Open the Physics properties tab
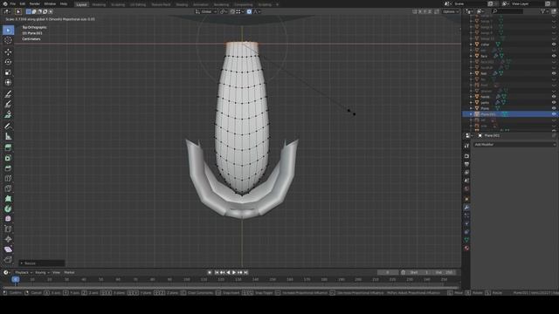Viewport: 559px width, 314px height. click(x=466, y=223)
